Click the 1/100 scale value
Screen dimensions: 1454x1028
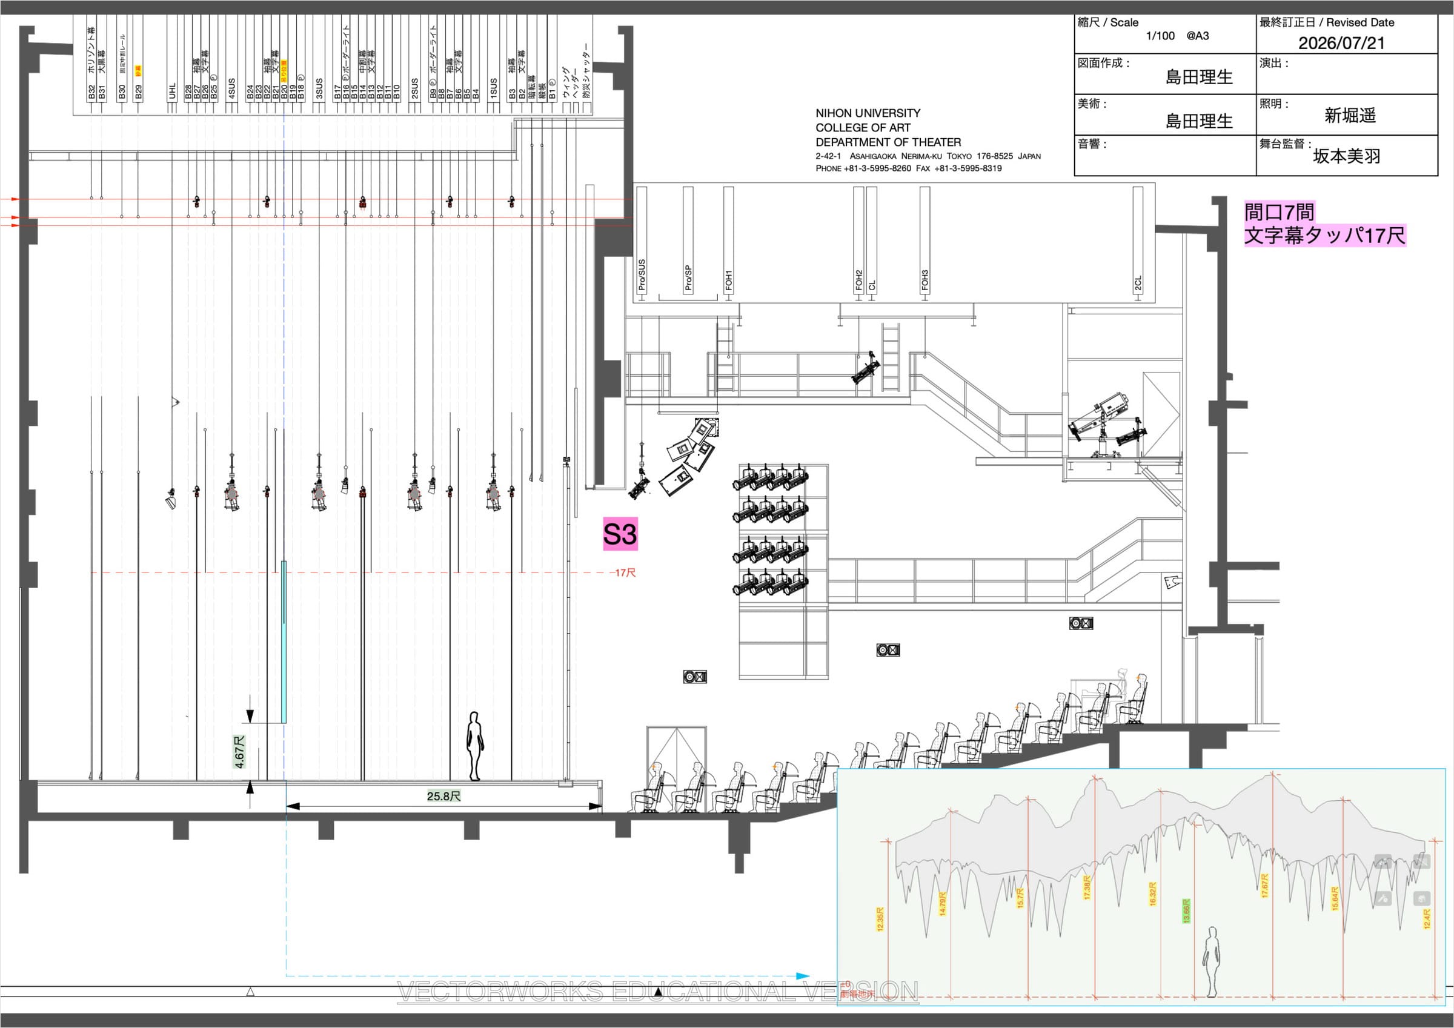pos(1160,36)
